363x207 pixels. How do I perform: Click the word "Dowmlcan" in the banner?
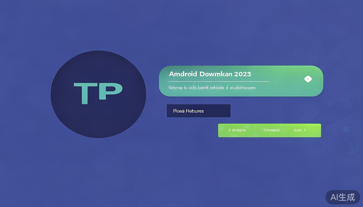[216, 74]
